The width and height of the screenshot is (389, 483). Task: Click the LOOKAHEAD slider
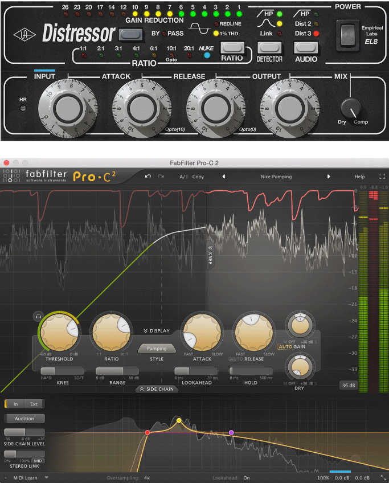tap(196, 371)
